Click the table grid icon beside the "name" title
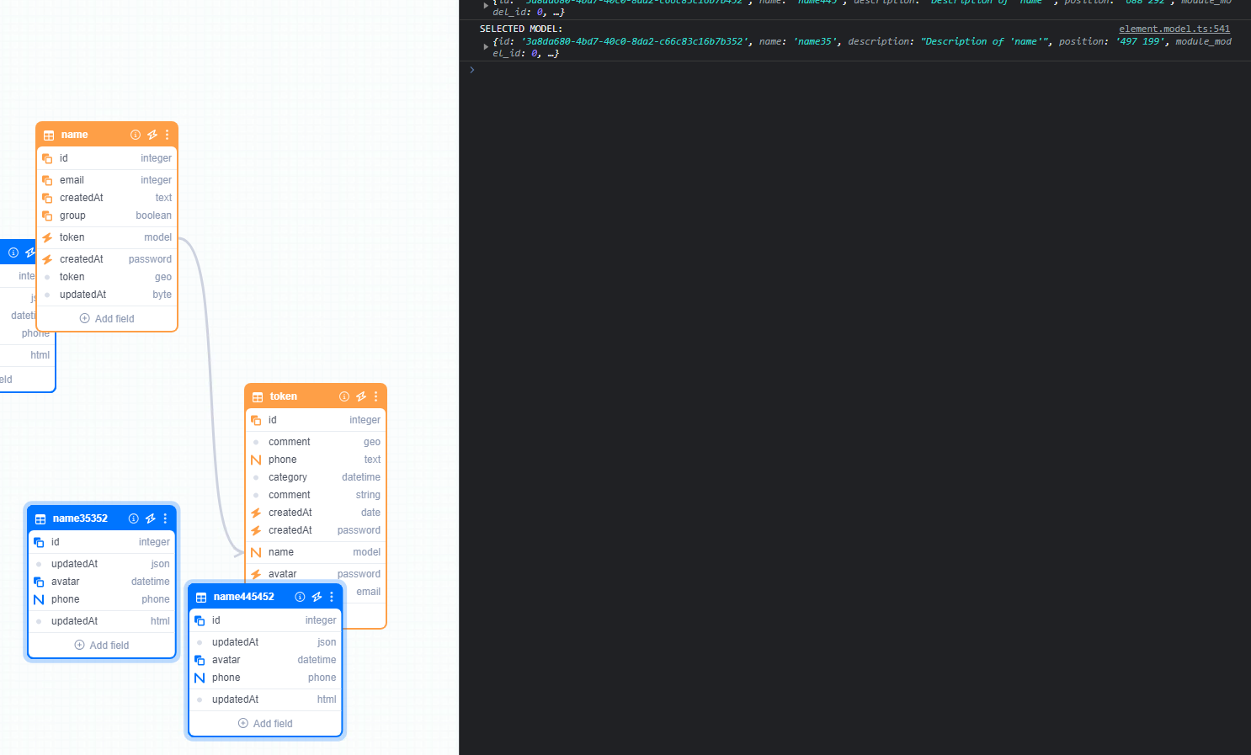 [49, 136]
